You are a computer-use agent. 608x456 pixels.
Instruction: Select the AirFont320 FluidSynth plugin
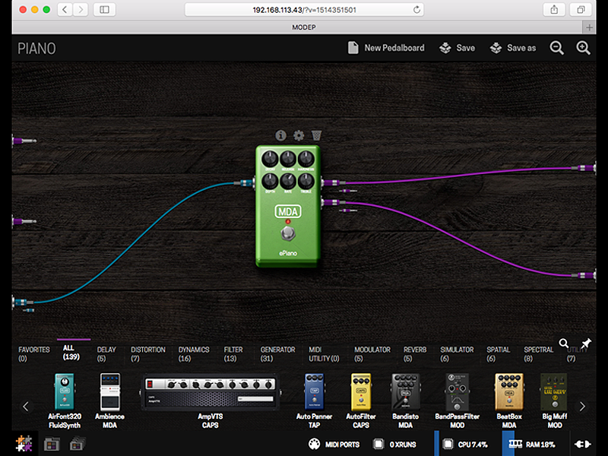pyautogui.click(x=65, y=401)
